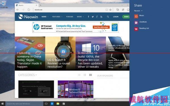Refresh the Neowin page
The image size is (170, 106).
coord(29,10)
